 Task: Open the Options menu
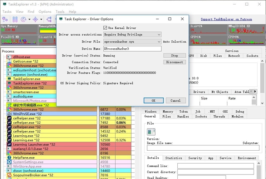pos(45,11)
